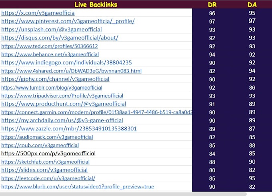The image size is (272, 196).
Task: Select DR value 96 in x.com row
Action: point(212,13)
